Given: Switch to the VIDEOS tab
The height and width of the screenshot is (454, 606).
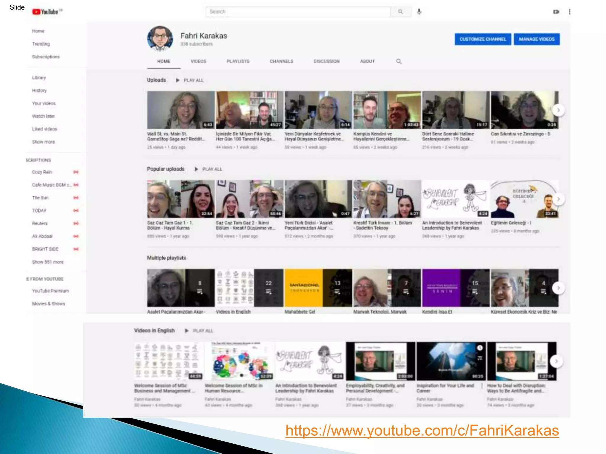Looking at the screenshot, I should [x=198, y=61].
